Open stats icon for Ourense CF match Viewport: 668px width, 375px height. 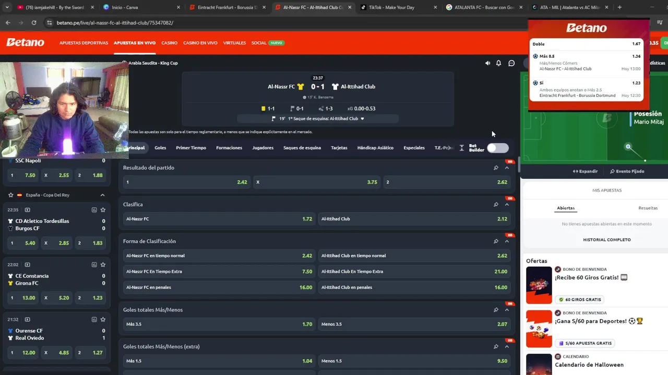94,319
